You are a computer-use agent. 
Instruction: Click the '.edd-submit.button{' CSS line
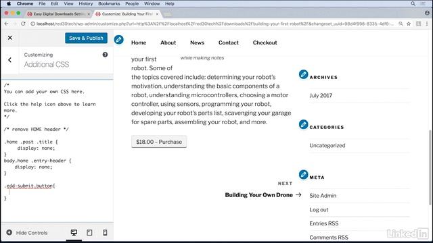[x=30, y=186]
